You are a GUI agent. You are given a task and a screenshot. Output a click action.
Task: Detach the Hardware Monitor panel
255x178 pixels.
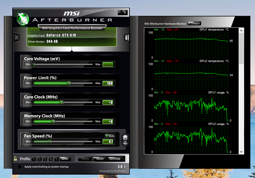(x=194, y=23)
